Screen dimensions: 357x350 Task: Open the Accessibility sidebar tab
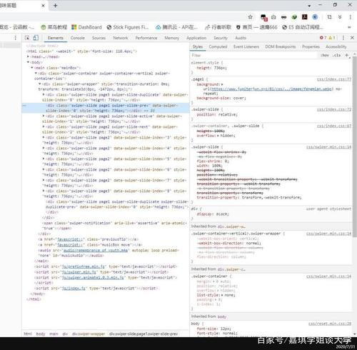pos(336,46)
